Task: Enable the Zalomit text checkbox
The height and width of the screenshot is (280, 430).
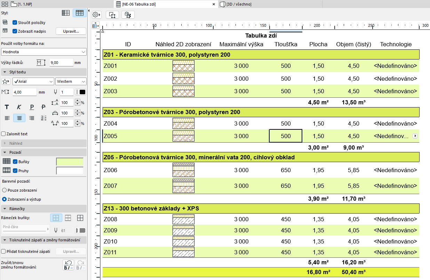Action: (x=3, y=134)
